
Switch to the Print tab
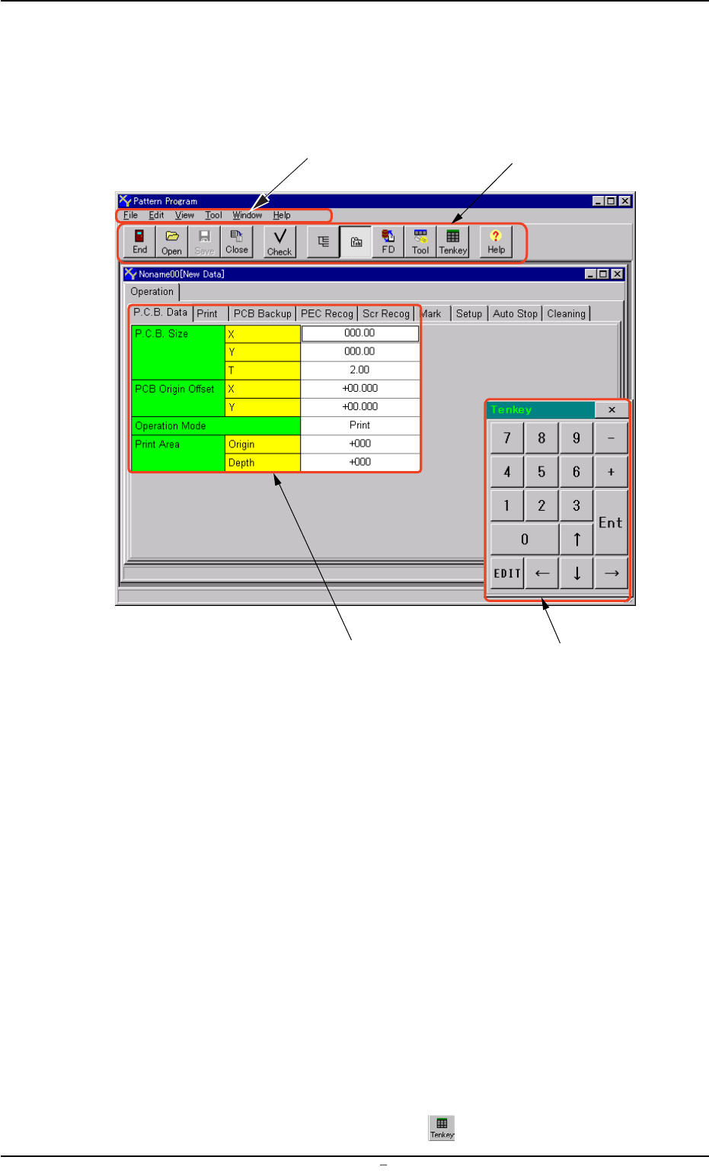210,313
